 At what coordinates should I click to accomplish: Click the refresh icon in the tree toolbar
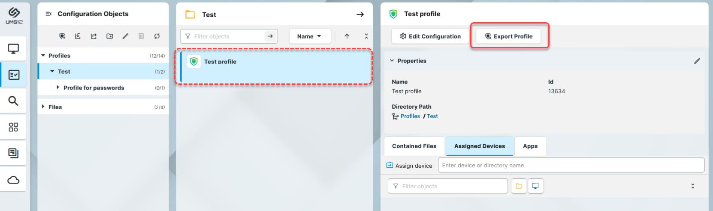[157, 36]
